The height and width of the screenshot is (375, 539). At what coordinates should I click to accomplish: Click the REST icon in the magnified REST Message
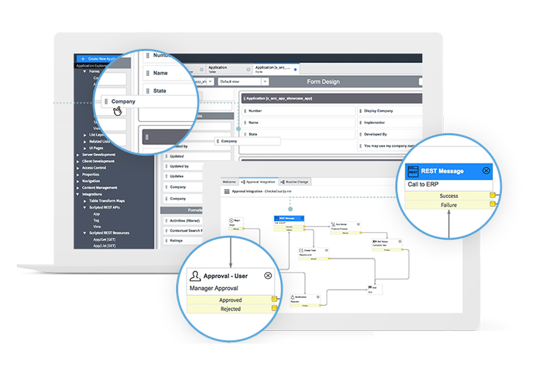pyautogui.click(x=413, y=171)
